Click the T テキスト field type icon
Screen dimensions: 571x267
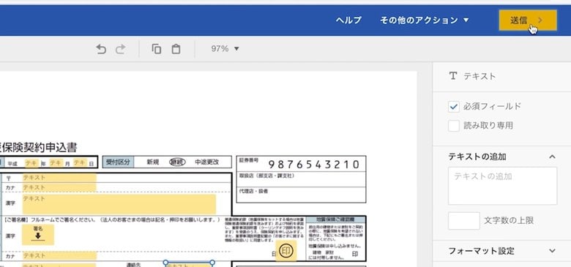452,76
